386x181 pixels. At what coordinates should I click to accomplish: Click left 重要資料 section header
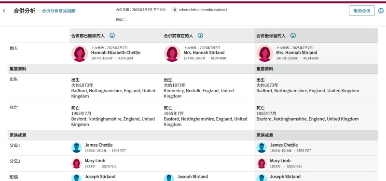[x=18, y=69]
